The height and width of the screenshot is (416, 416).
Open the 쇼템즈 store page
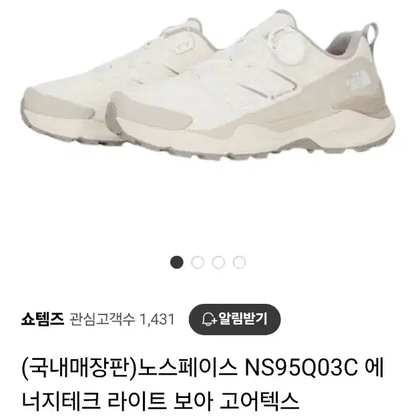(x=43, y=319)
